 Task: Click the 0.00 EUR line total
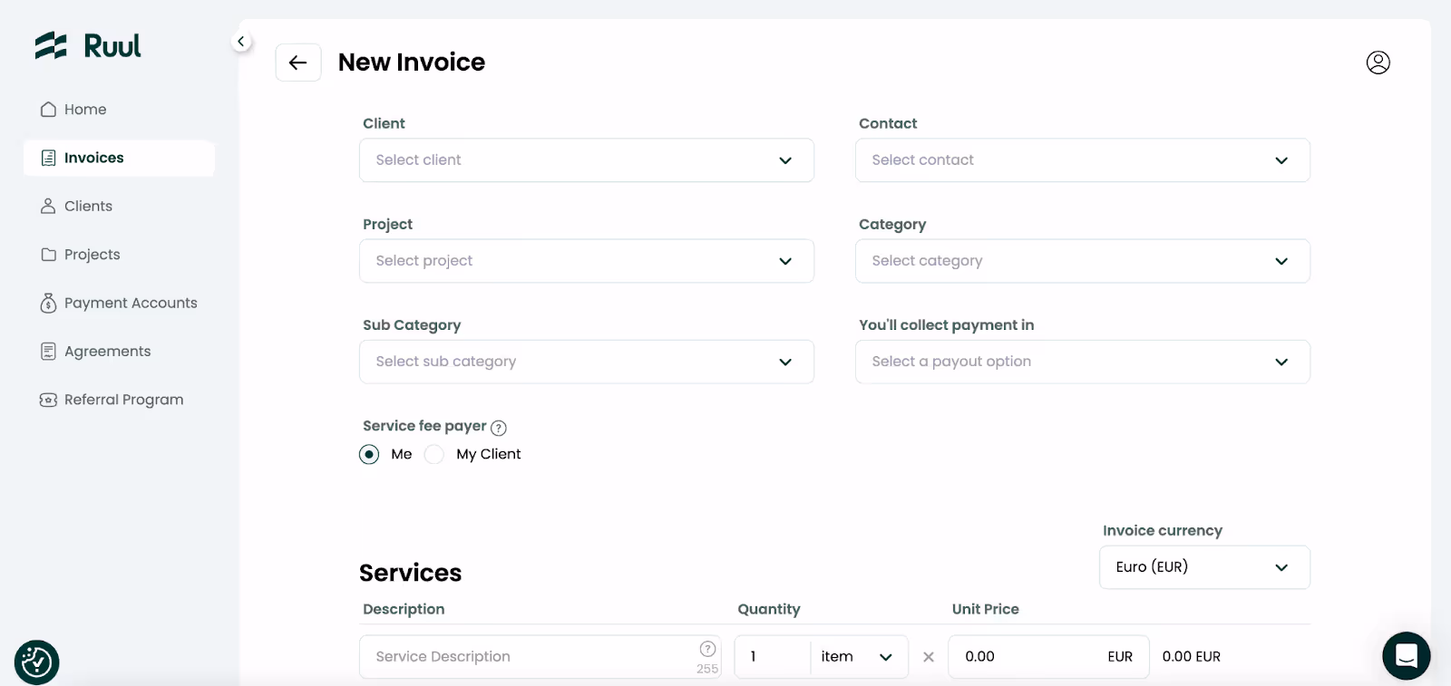tap(1192, 657)
